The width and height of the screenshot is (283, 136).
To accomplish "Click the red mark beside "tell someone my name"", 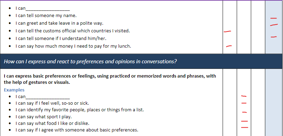I will click(x=274, y=18).
